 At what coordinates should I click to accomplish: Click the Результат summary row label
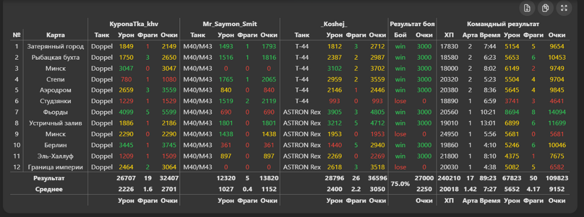coord(49,179)
